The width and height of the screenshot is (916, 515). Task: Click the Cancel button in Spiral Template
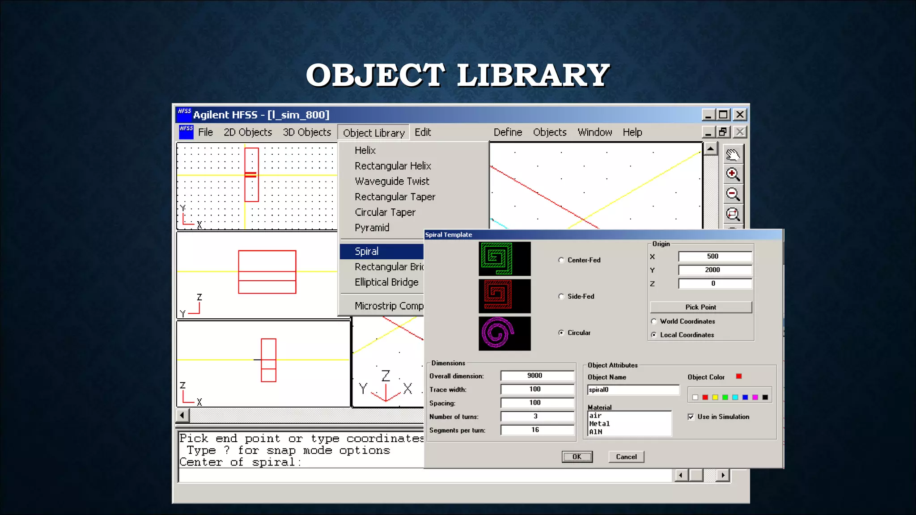point(626,457)
